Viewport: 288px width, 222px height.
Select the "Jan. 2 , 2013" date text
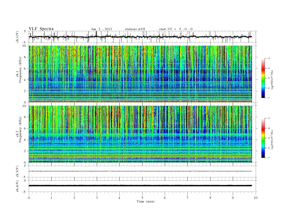point(101,29)
